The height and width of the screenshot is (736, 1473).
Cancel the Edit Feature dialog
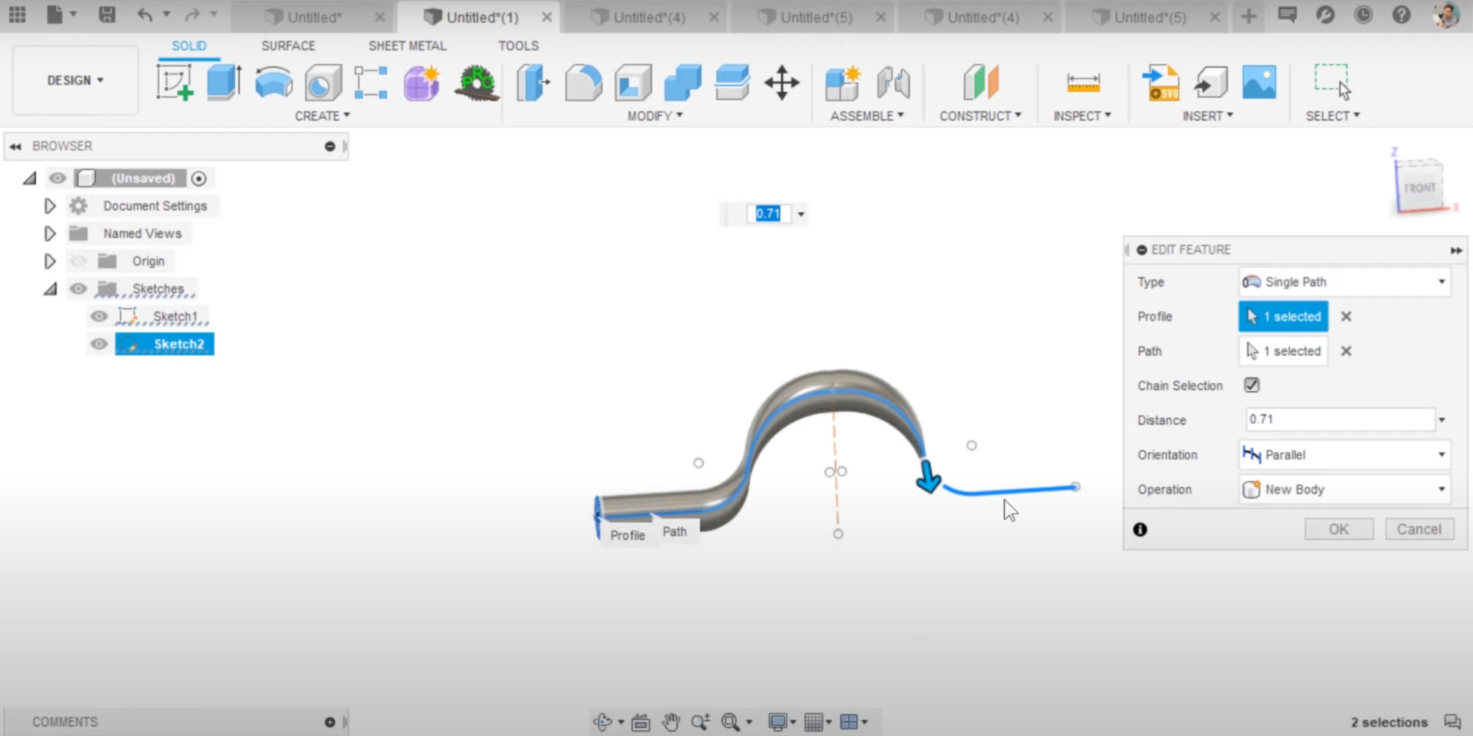(x=1418, y=529)
